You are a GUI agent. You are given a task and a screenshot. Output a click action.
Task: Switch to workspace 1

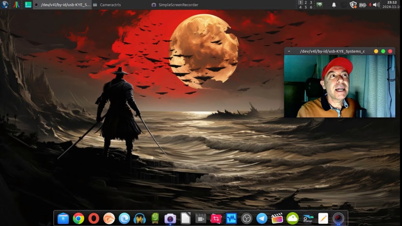pyautogui.click(x=301, y=3)
